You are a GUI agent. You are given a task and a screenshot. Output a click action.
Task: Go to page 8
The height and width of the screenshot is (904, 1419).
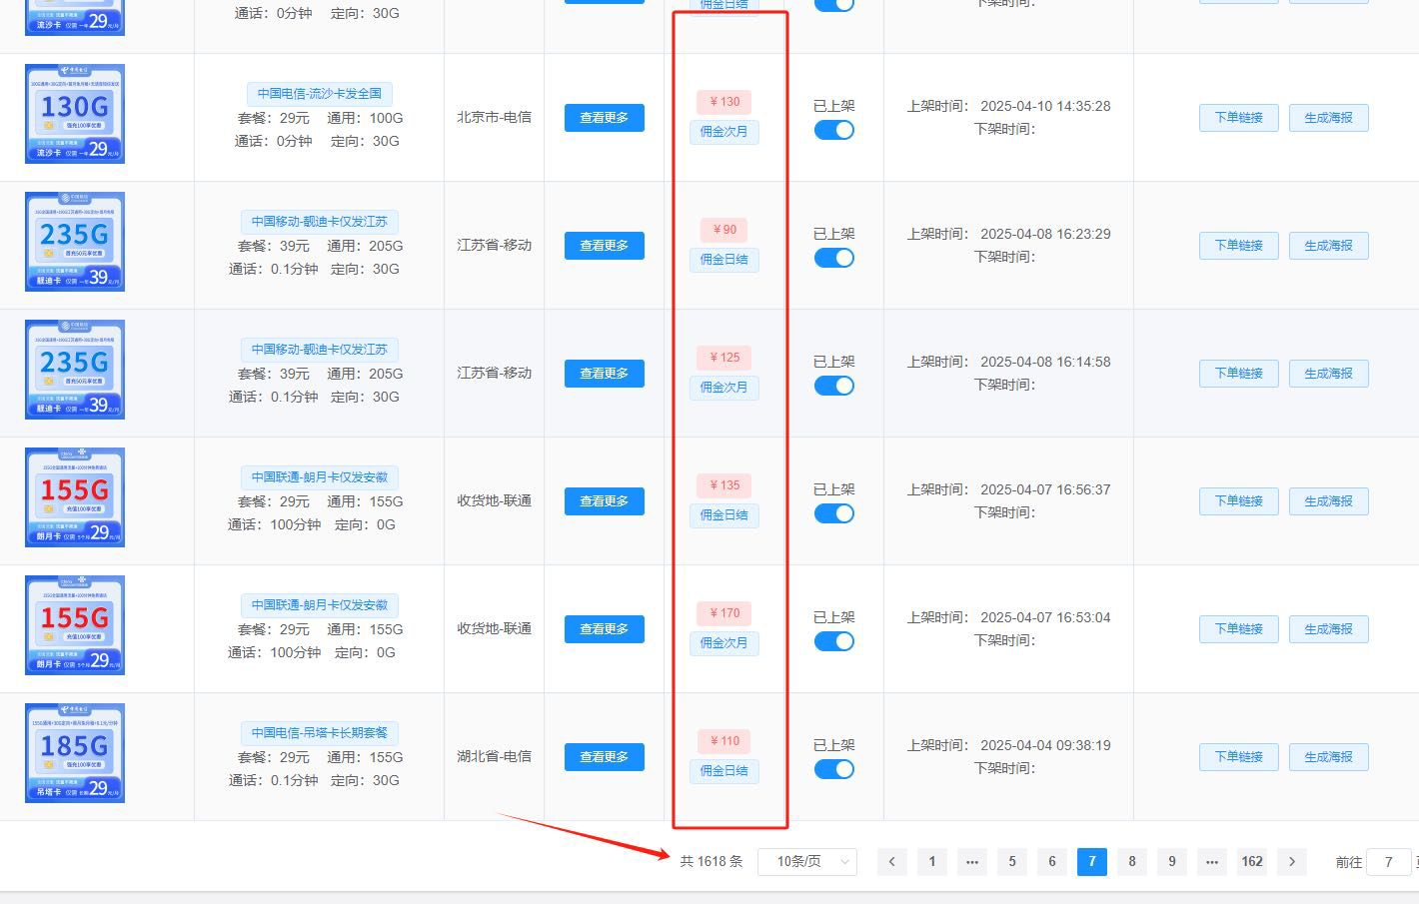[x=1132, y=861]
